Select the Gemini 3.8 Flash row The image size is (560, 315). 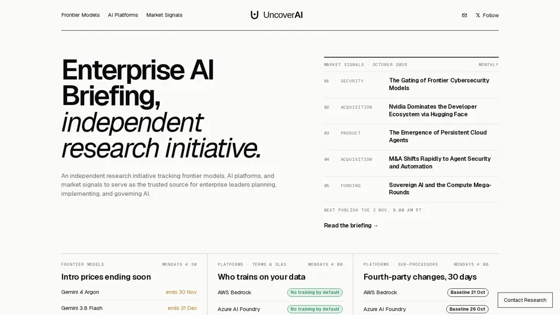pos(129,308)
